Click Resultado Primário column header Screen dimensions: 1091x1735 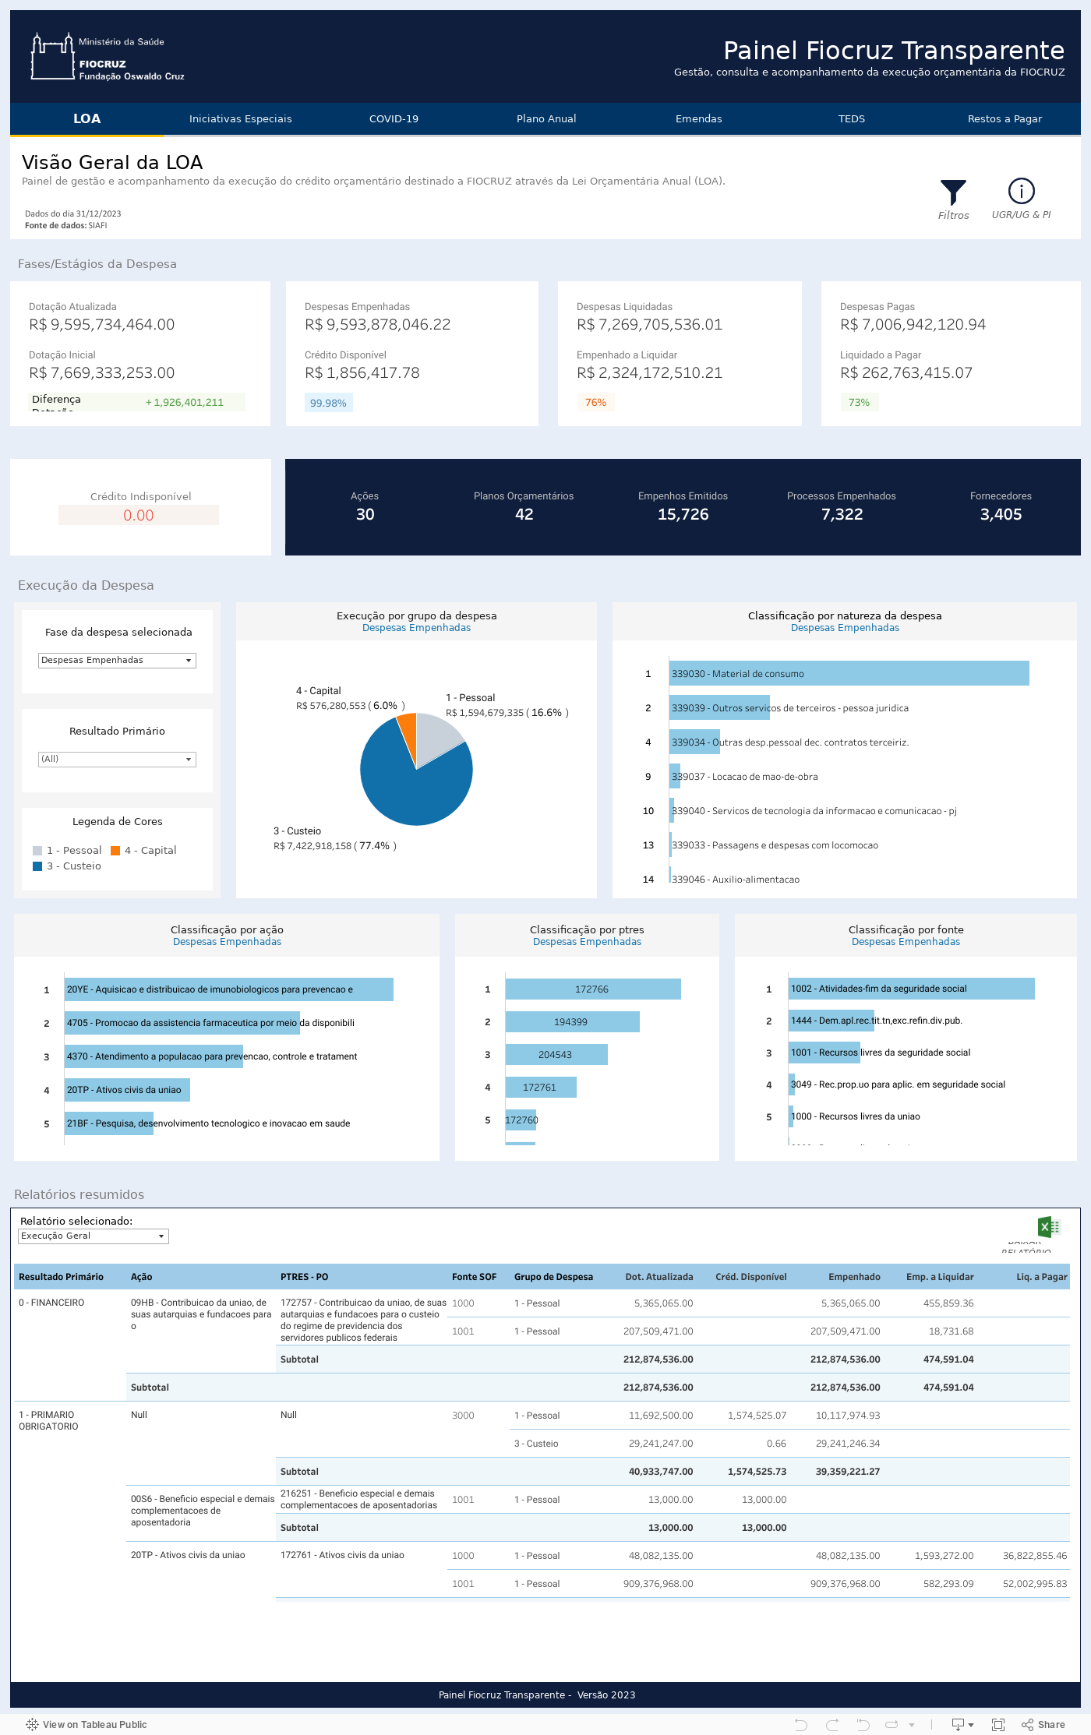61,1277
